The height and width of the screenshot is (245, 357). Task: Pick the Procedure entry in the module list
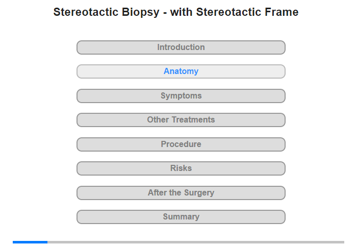181,144
